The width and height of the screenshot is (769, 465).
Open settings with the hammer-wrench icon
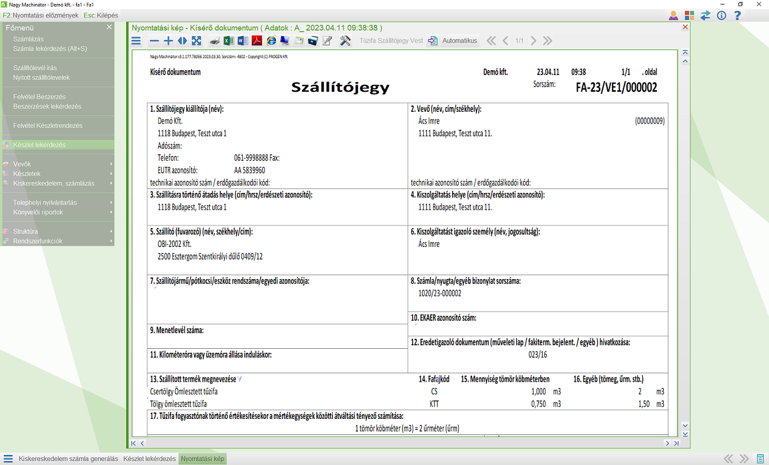[345, 41]
